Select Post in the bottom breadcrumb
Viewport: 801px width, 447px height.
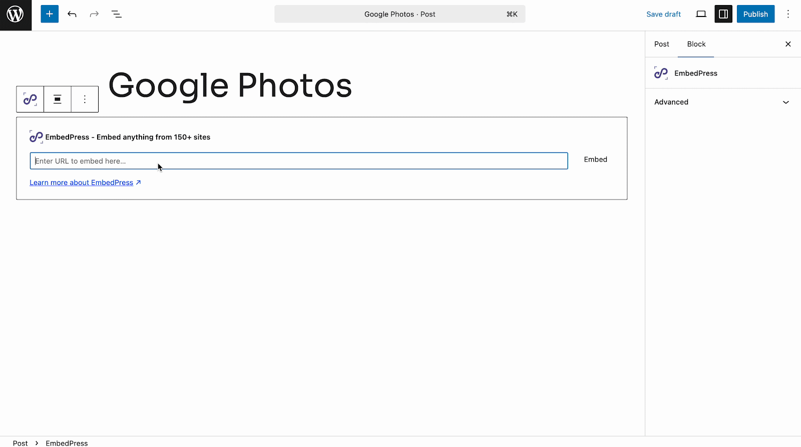[x=21, y=443]
